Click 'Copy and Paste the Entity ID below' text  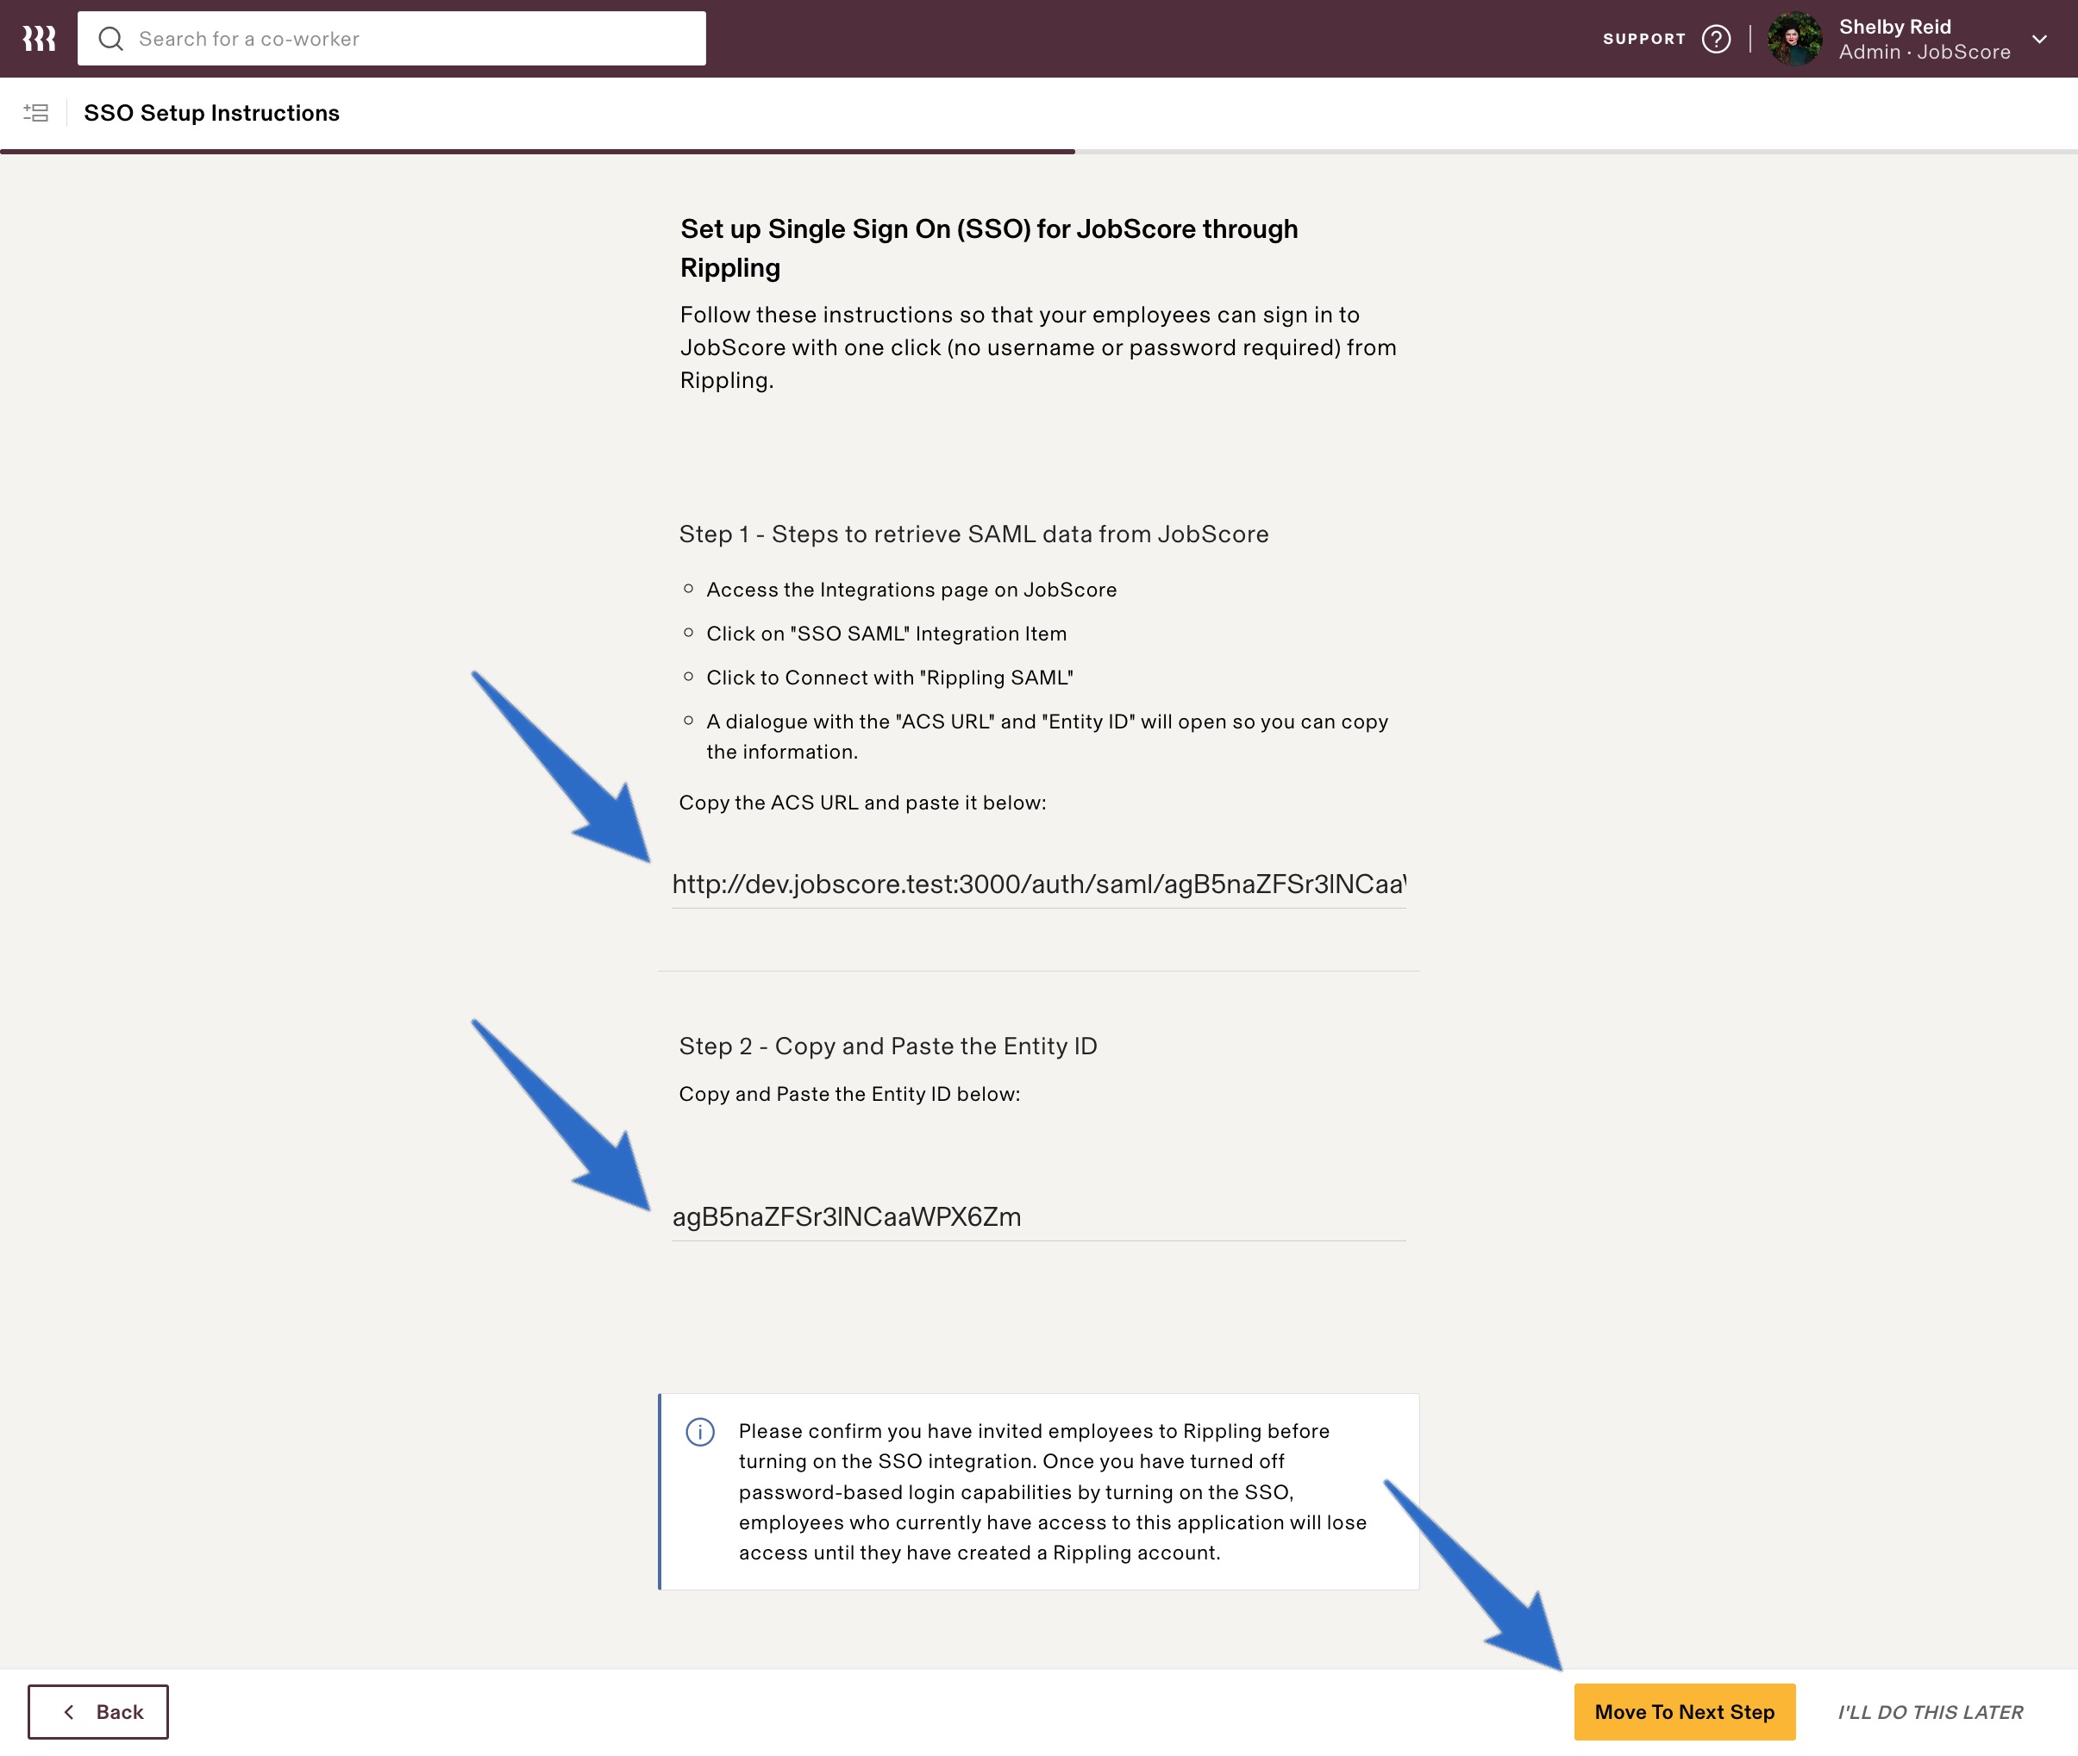pyautogui.click(x=849, y=1093)
